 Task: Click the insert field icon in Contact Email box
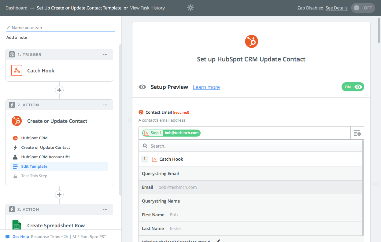357,133
